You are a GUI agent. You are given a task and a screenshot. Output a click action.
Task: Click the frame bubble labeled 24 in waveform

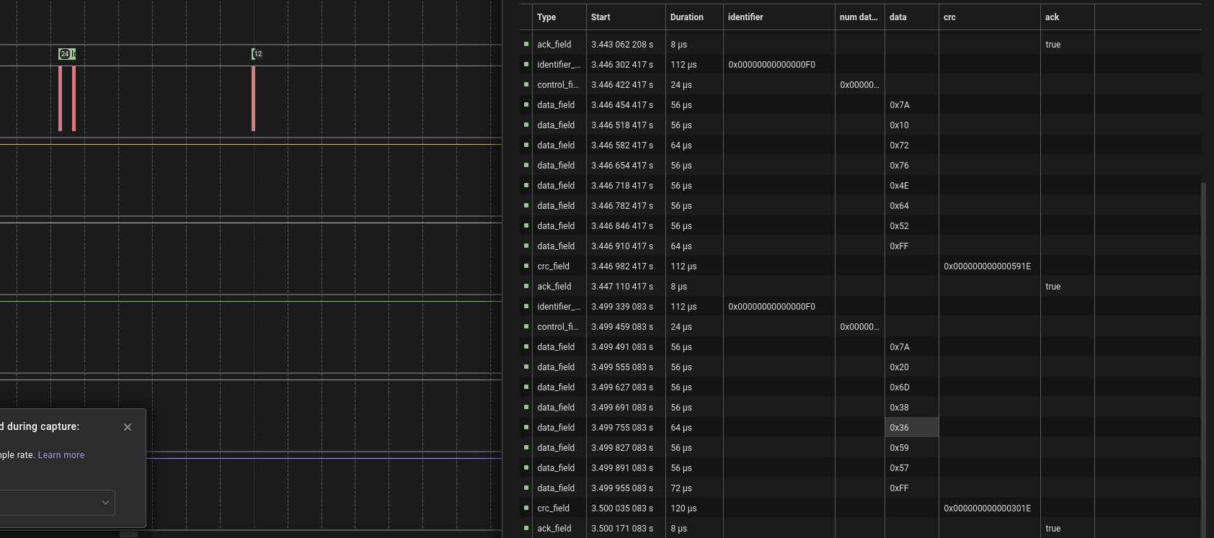[65, 54]
